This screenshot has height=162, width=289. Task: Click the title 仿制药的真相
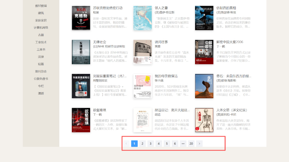point(226,8)
